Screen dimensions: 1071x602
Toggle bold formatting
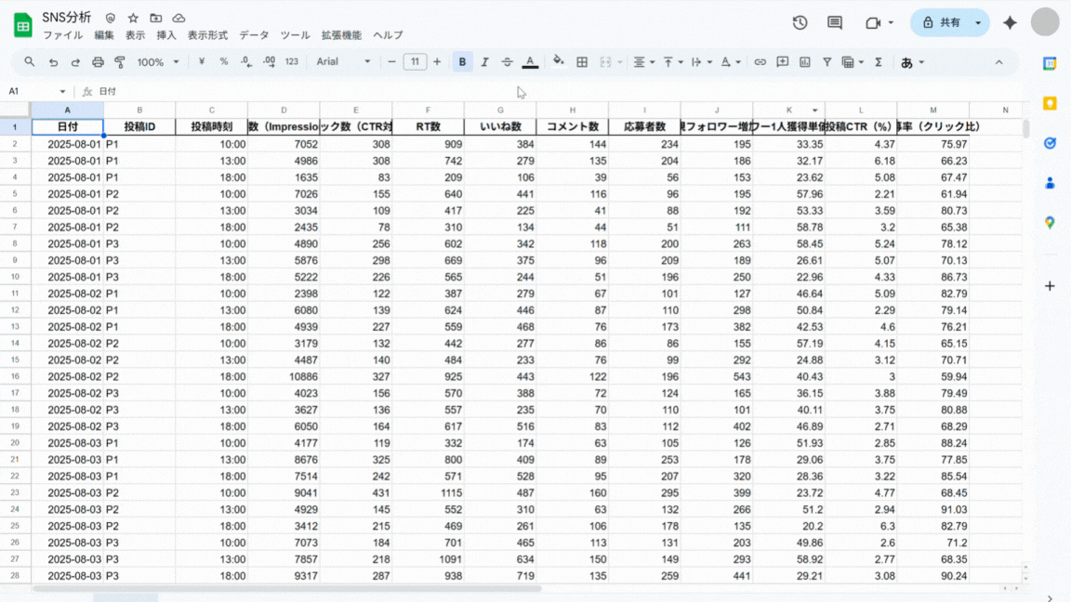(462, 62)
